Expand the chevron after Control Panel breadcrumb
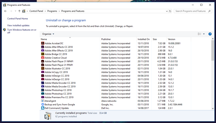The image size is (216, 123). 45,11
